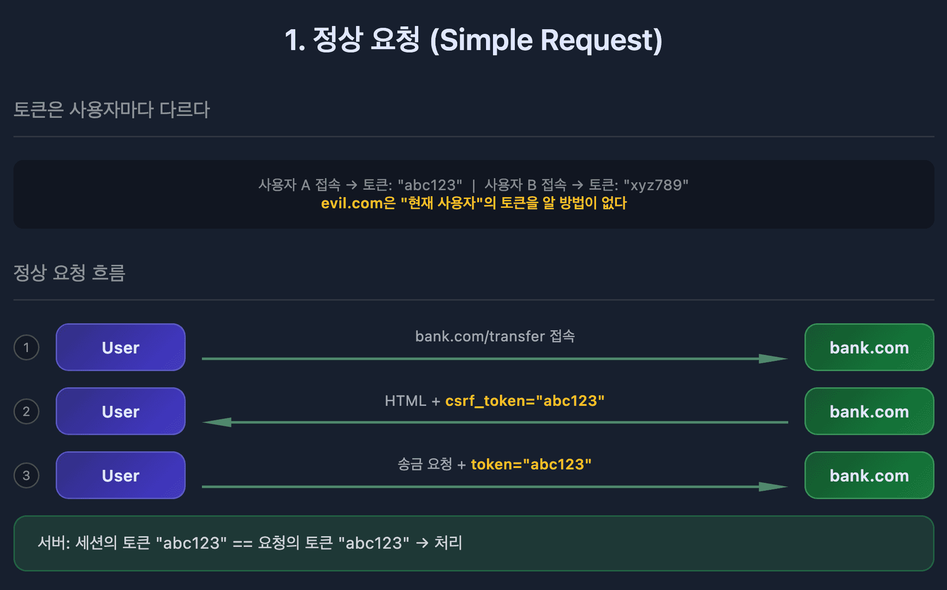Click the bank.com box in step 2

click(x=869, y=411)
